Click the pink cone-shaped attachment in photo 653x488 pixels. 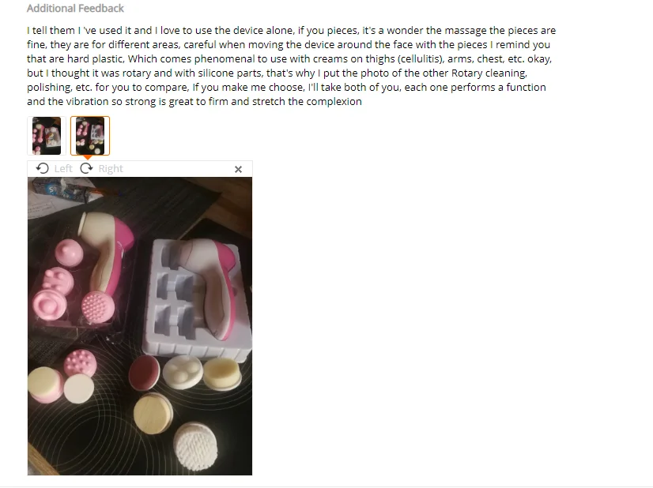tap(69, 252)
